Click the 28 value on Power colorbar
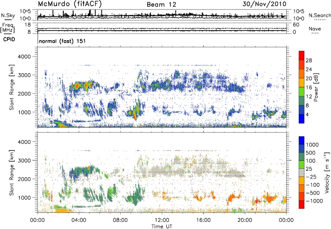The height and width of the screenshot is (229, 331). pos(309,60)
